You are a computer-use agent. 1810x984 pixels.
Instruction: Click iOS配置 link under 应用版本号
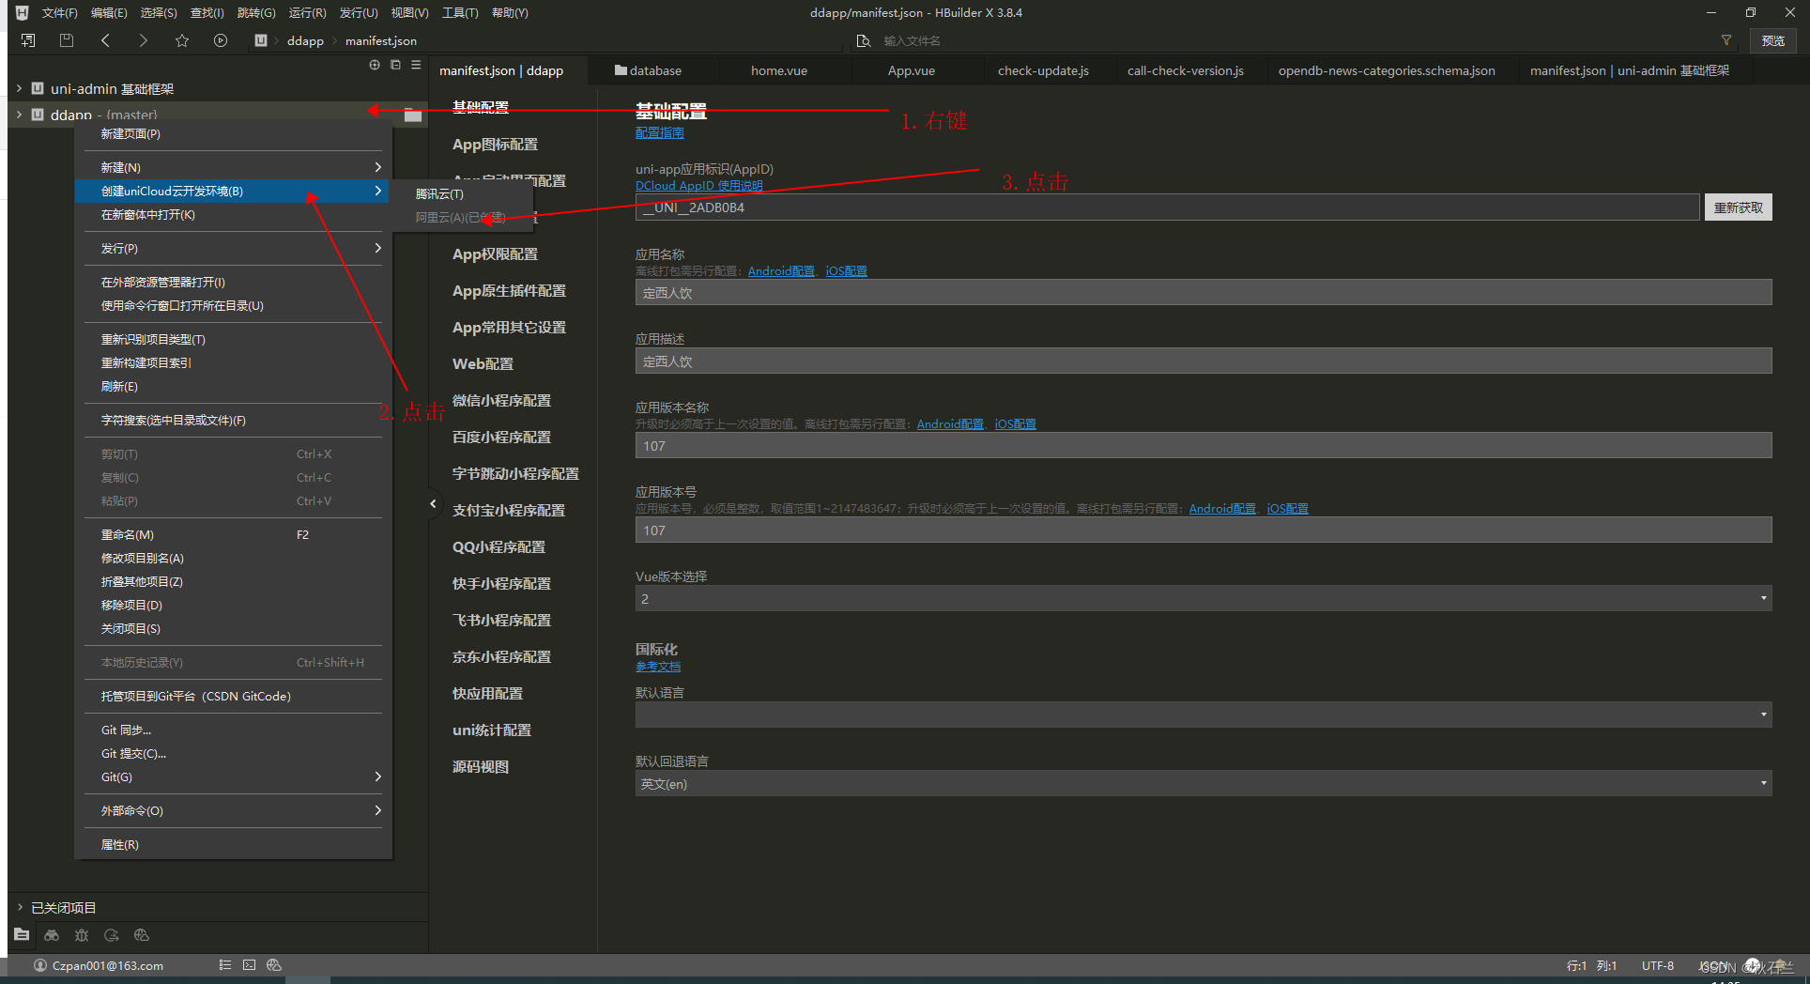coord(1287,509)
